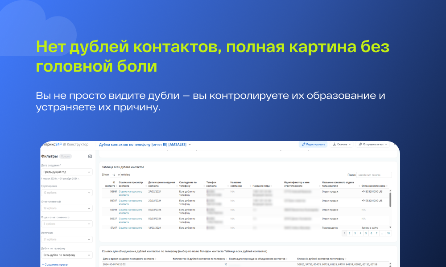Sort by Название основного отдела пользователя column
This screenshot has height=267, width=446.
[x=359, y=186]
